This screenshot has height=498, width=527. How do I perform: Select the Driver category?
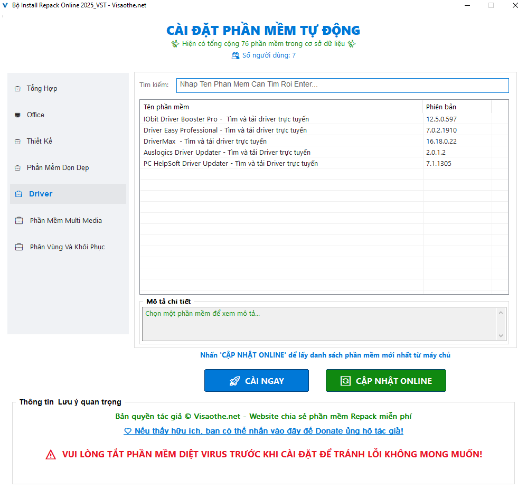pos(68,194)
